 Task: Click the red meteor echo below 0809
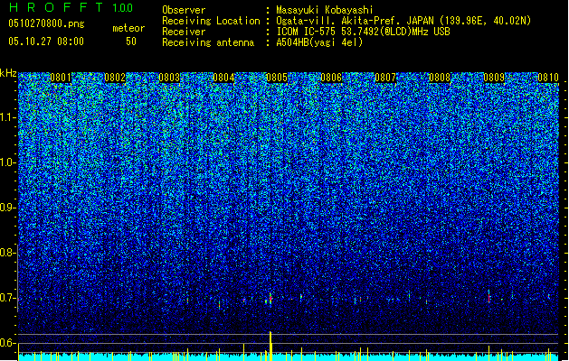tap(489, 297)
